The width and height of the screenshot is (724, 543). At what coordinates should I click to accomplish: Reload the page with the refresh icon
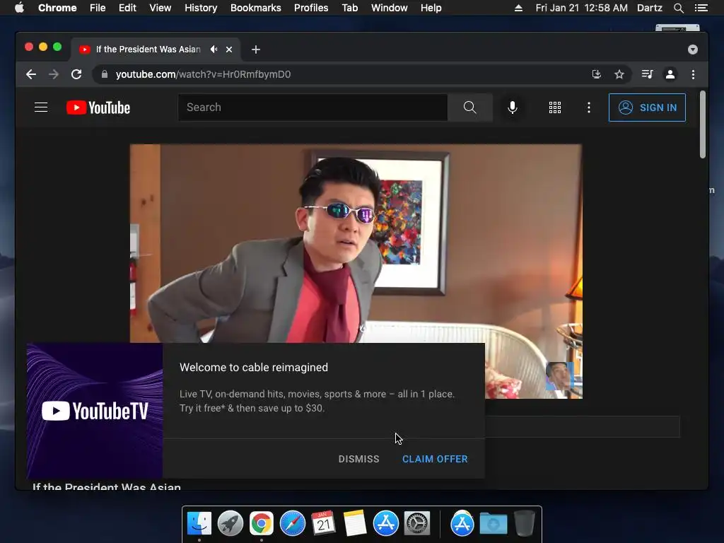pyautogui.click(x=76, y=74)
